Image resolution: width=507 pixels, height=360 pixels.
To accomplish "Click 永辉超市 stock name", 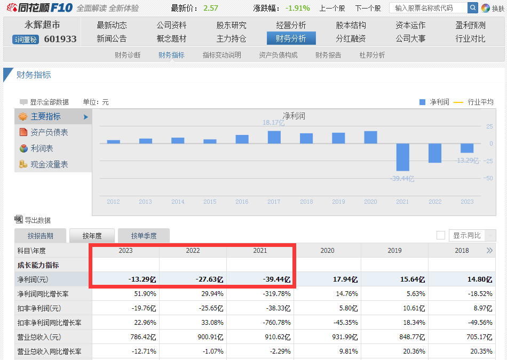I will point(42,25).
